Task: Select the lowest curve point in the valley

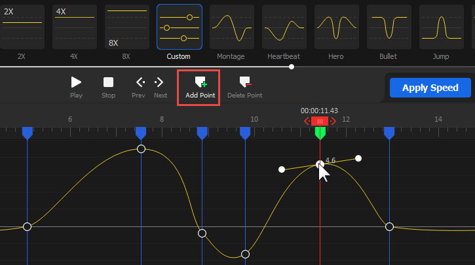Action: tap(245, 254)
